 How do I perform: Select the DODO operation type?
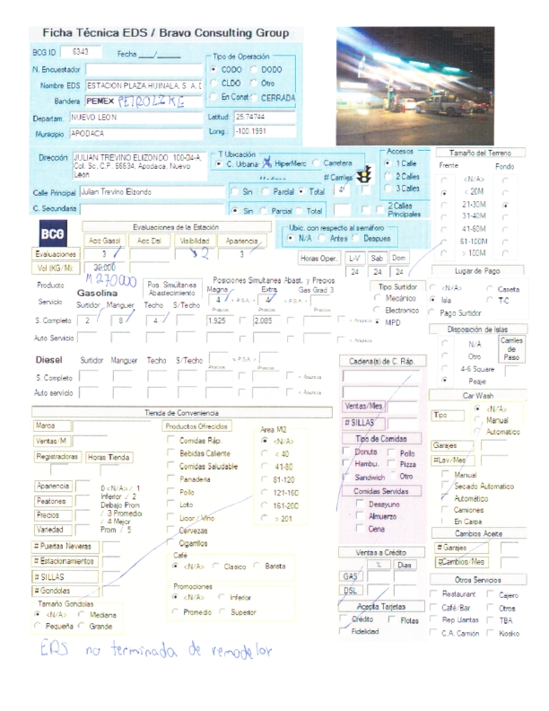pyautogui.click(x=254, y=69)
